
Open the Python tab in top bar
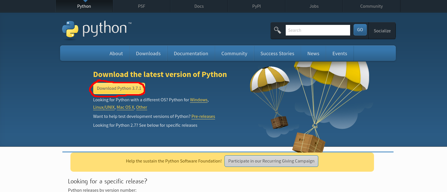(x=84, y=6)
